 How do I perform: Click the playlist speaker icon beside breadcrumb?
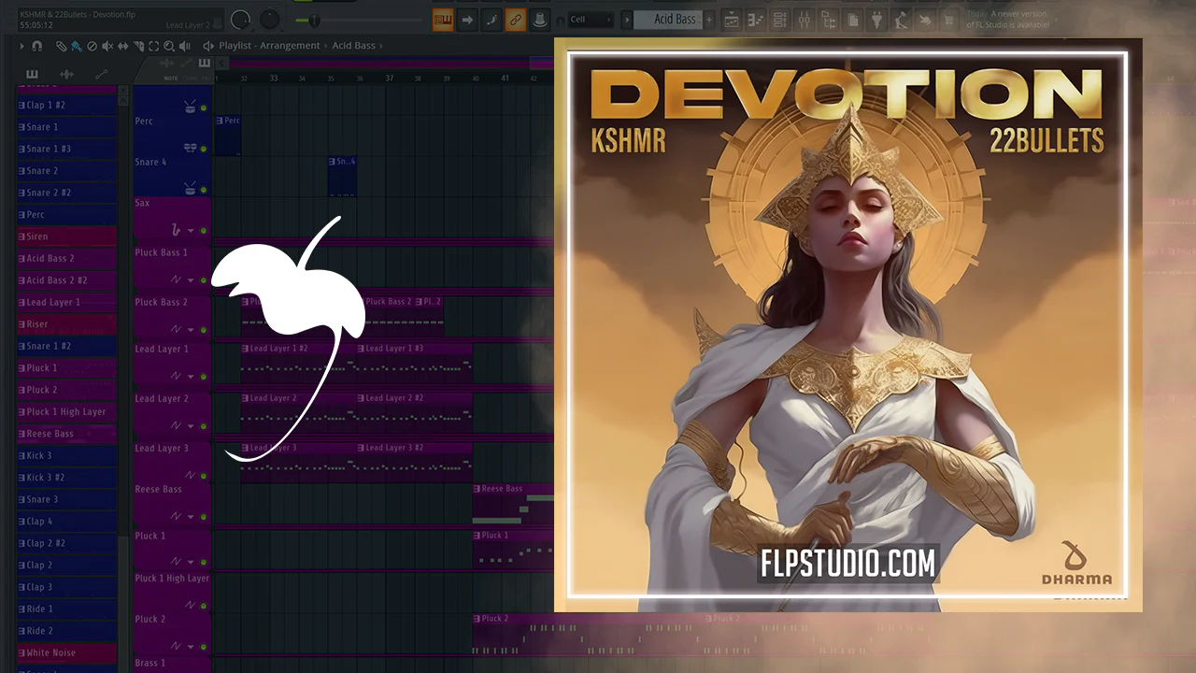pos(208,46)
